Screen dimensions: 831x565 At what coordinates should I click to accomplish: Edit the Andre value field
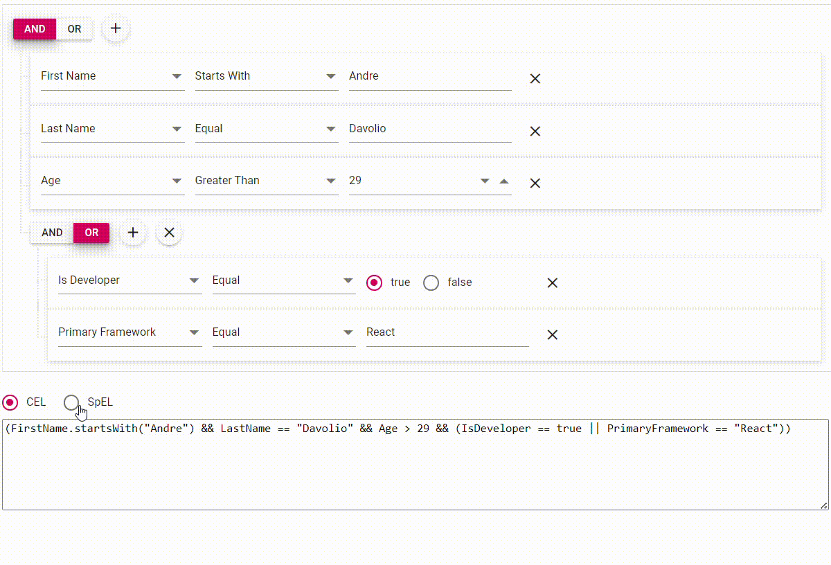(430, 76)
